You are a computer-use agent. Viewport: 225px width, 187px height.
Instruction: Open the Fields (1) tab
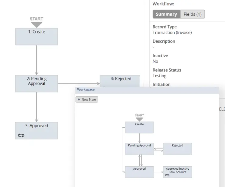click(x=193, y=14)
